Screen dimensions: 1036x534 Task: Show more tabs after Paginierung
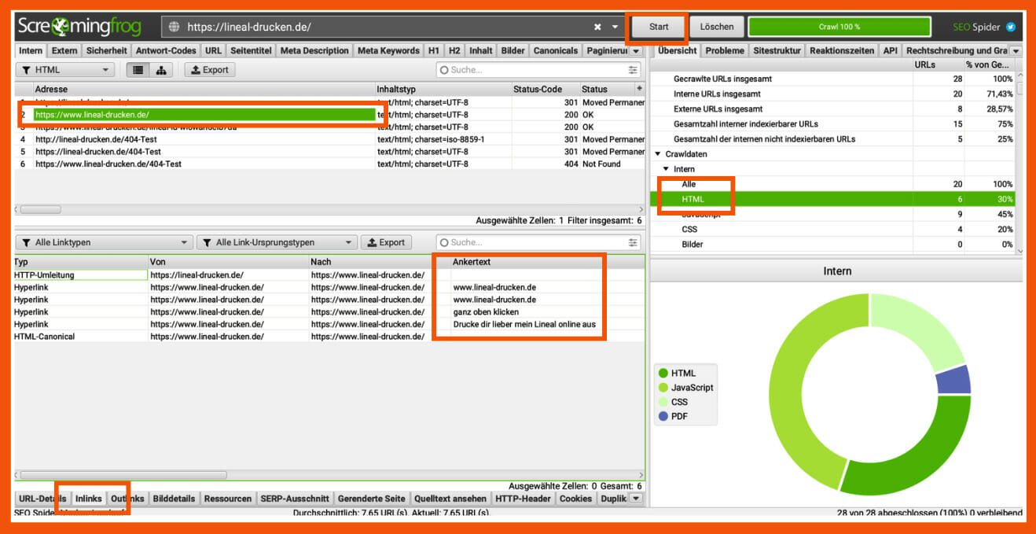pos(636,51)
